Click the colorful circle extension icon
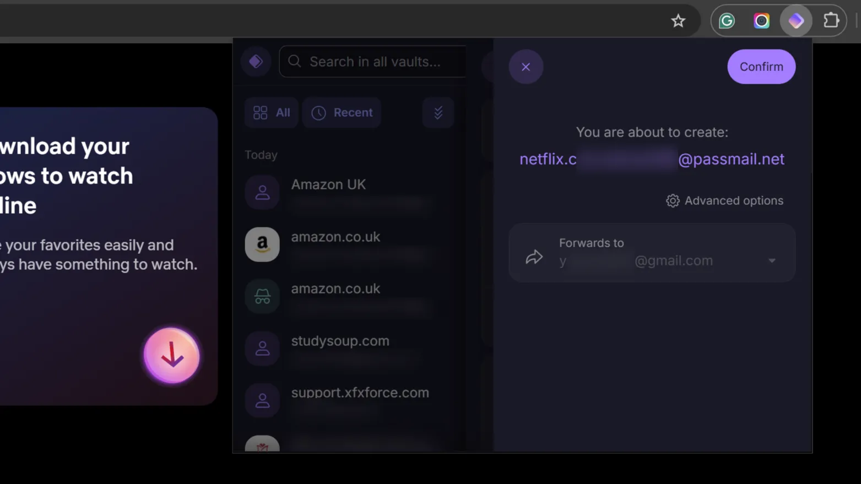The image size is (861, 484). (x=761, y=21)
